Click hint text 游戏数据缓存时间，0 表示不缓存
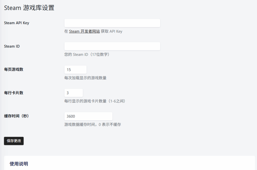The width and height of the screenshot is (257, 170). (x=93, y=124)
